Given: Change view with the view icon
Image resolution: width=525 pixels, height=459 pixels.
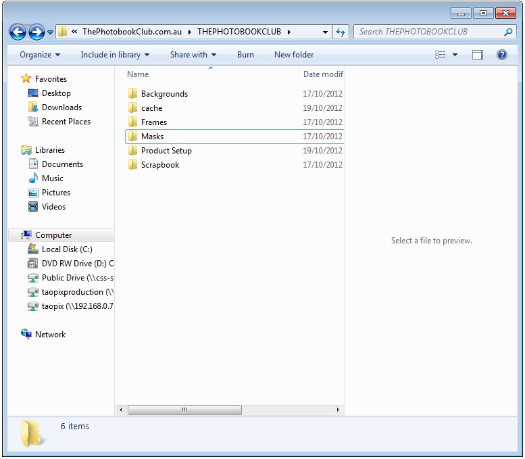Looking at the screenshot, I should point(441,55).
